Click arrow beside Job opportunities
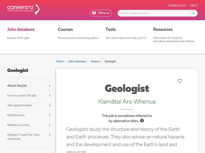The width and height of the screenshot is (205, 153). (x=50, y=105)
